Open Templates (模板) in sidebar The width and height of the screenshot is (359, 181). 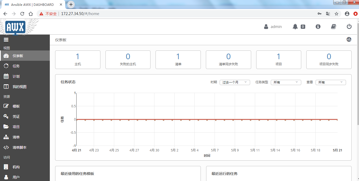coord(25,106)
